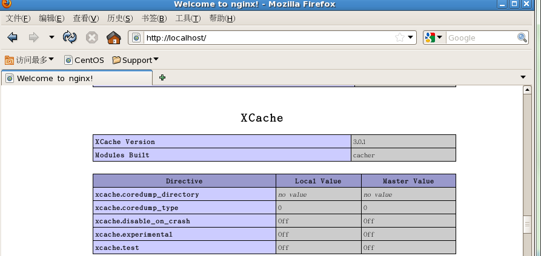Click master value of xcache.coredump_type

408,208
